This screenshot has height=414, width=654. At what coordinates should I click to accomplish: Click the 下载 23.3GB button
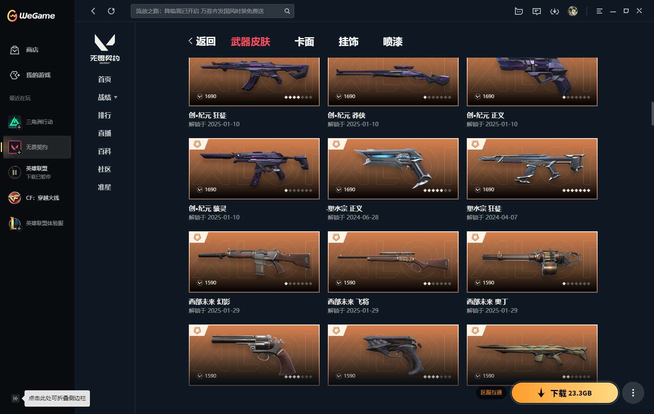(x=565, y=393)
